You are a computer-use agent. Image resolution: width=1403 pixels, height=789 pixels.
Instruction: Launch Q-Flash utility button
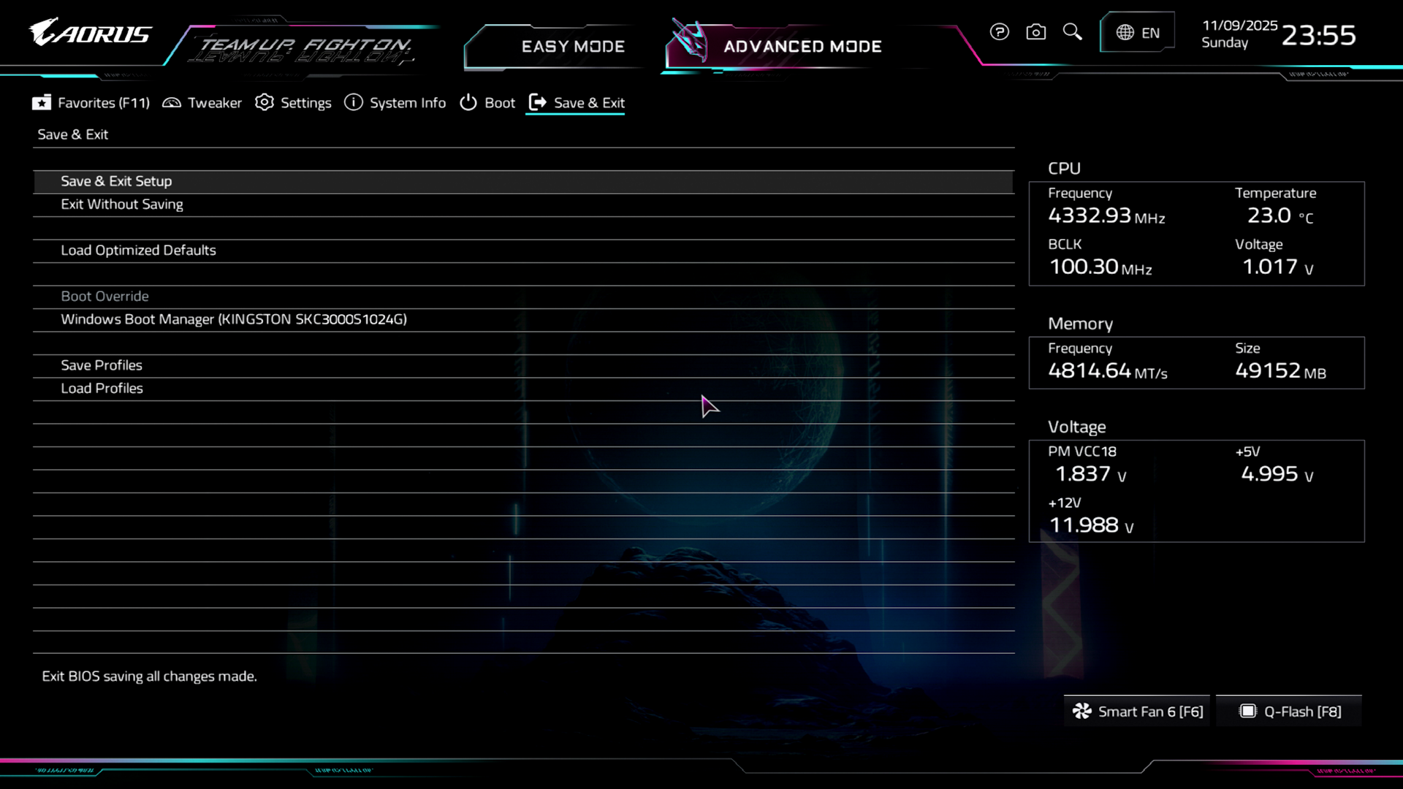coord(1290,712)
